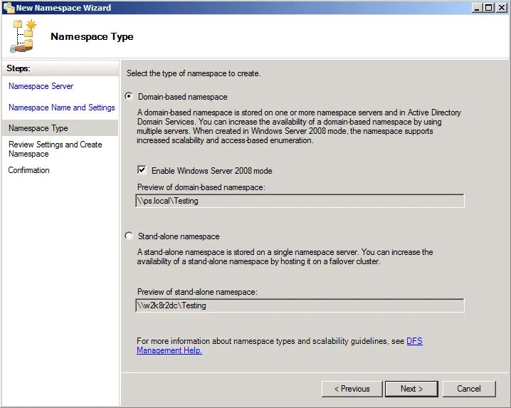Click the Next button
The image size is (511, 408).
point(411,389)
